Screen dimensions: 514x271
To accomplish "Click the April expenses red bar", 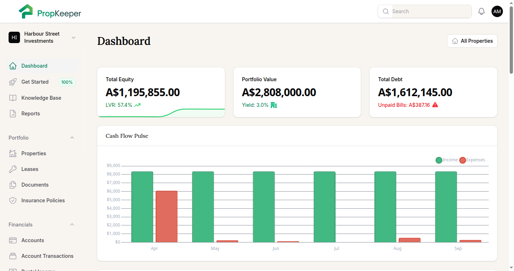I will click(x=166, y=217).
